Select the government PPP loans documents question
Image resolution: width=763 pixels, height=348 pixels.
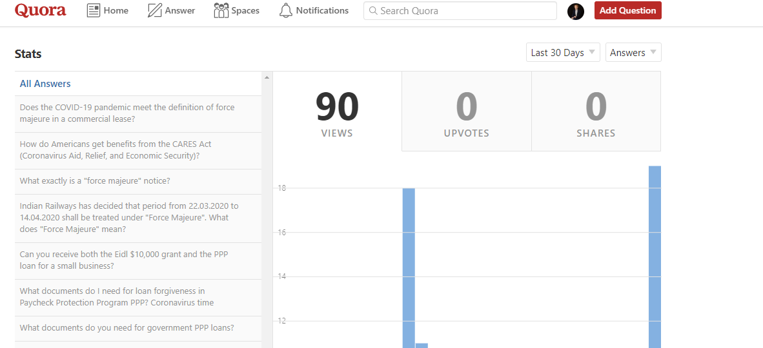pyautogui.click(x=138, y=328)
